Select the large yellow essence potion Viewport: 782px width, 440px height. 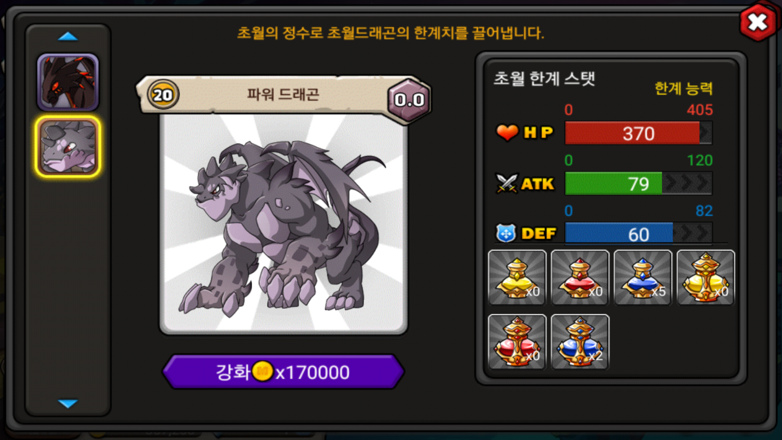point(705,277)
